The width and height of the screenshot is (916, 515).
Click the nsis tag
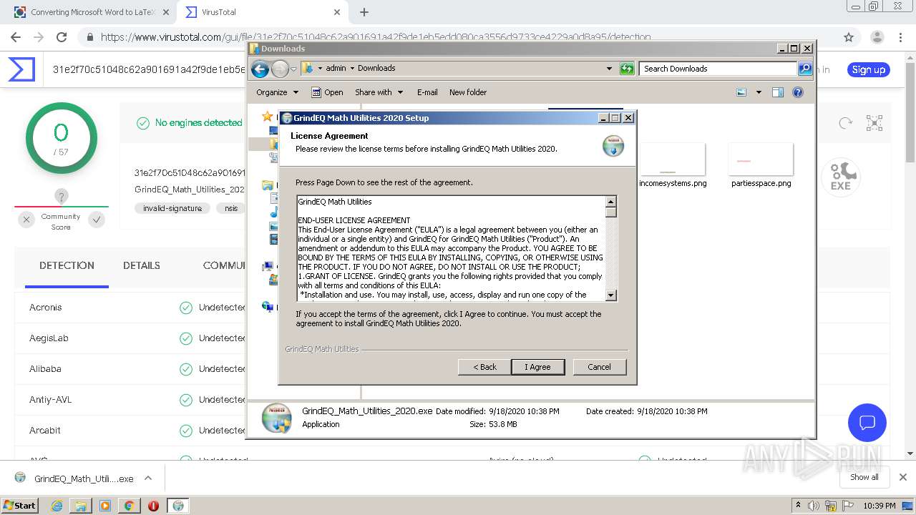coord(231,208)
